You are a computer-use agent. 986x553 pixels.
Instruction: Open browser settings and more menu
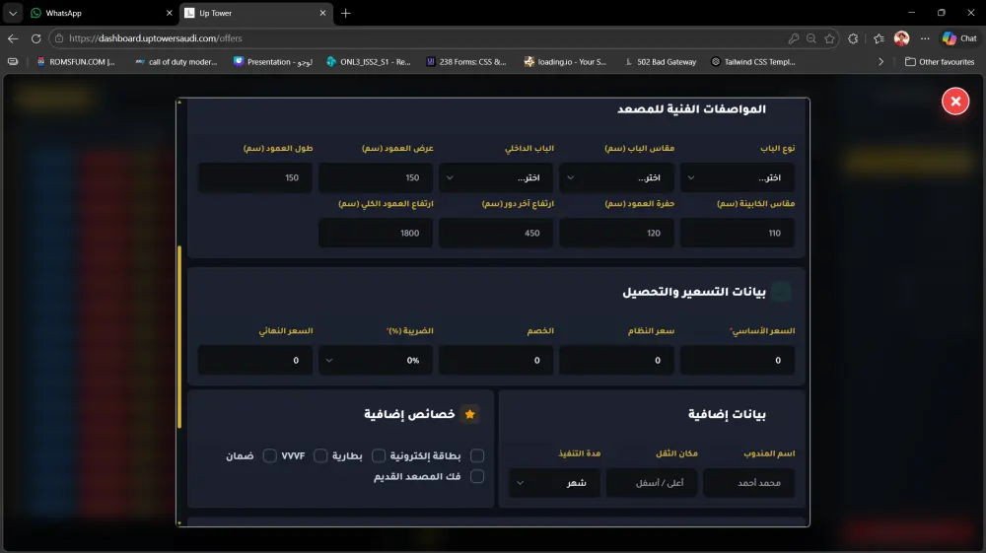coord(925,38)
